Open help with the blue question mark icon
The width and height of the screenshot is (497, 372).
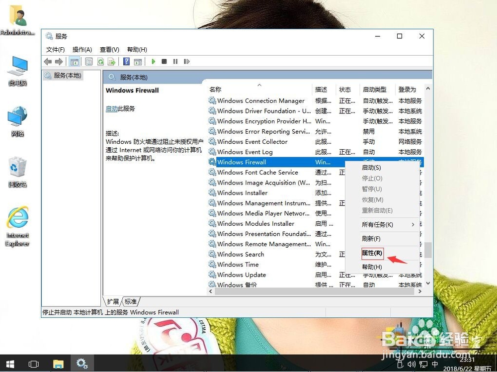click(x=125, y=61)
